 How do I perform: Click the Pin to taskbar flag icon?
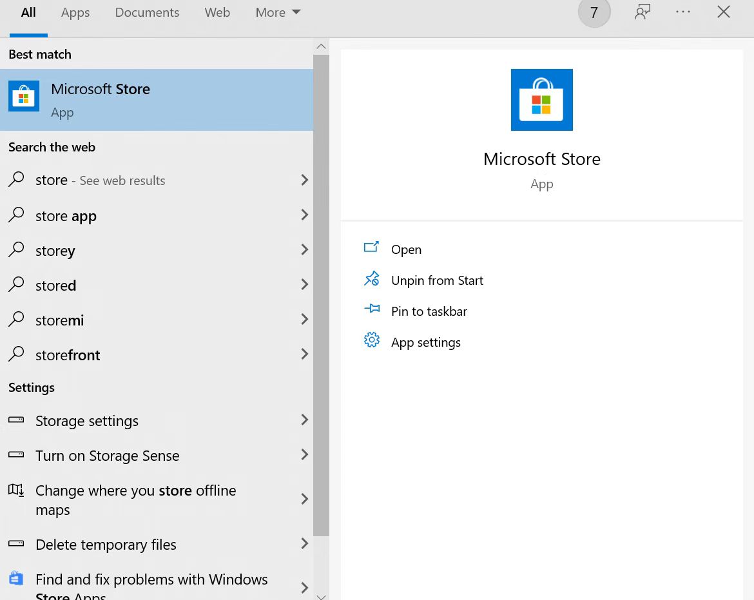point(372,309)
